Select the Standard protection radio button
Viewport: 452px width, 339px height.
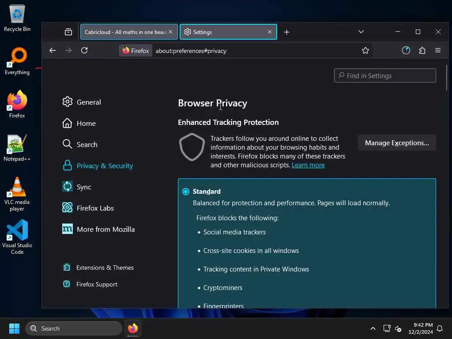click(186, 192)
